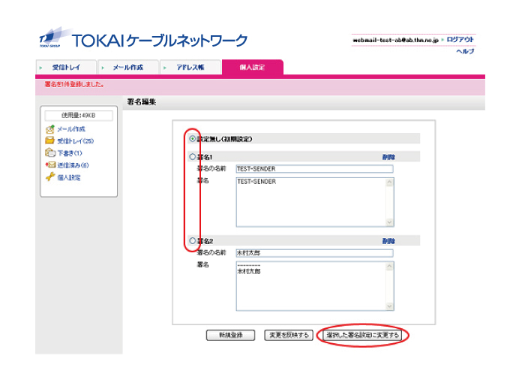
Task: Click the wrench icon for personal settings
Action: (x=50, y=177)
